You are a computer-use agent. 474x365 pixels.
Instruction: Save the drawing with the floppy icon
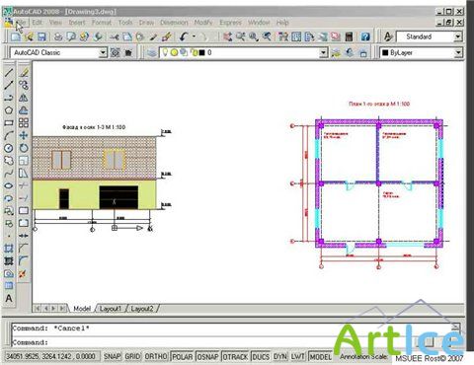41,36
